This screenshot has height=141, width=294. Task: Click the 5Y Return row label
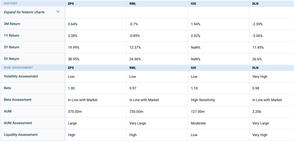click(11, 59)
